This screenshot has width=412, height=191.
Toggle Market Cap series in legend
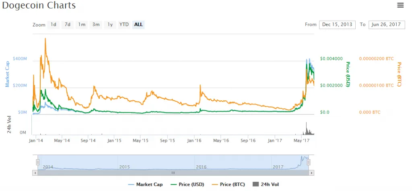point(145,185)
